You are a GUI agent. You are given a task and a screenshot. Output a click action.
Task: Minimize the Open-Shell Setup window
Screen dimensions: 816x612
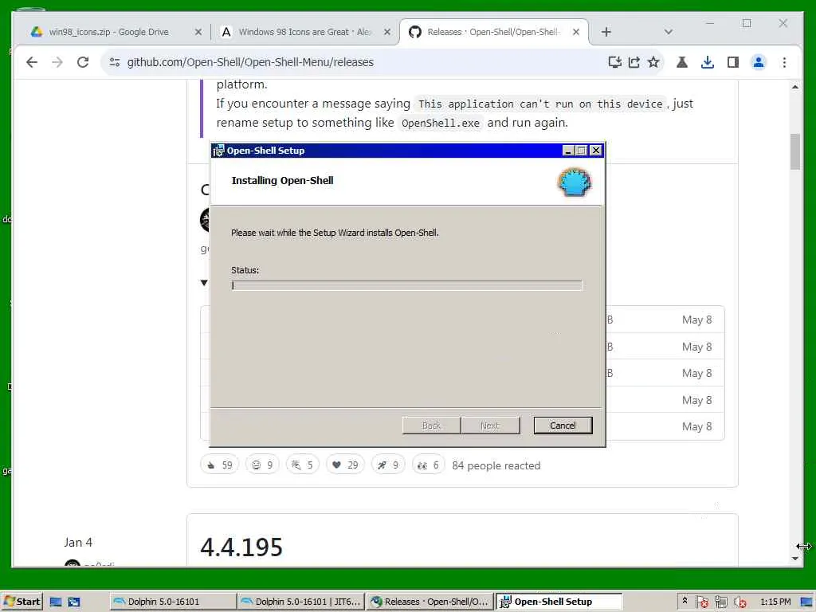tap(568, 151)
